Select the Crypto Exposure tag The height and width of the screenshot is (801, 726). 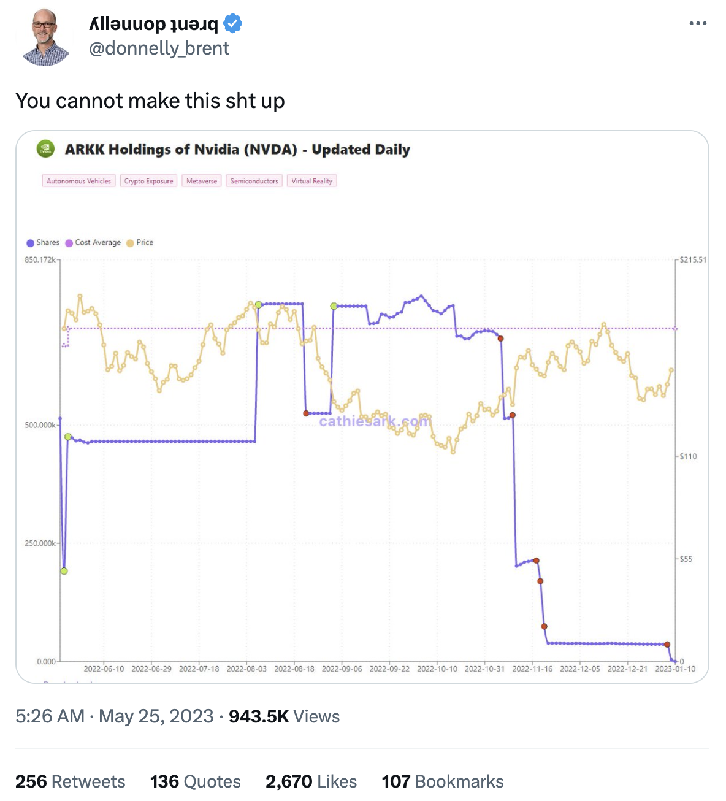pyautogui.click(x=148, y=181)
